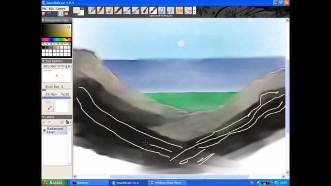Select the red pencil tool
Viewport: 331px width, 186px height.
point(100,10)
